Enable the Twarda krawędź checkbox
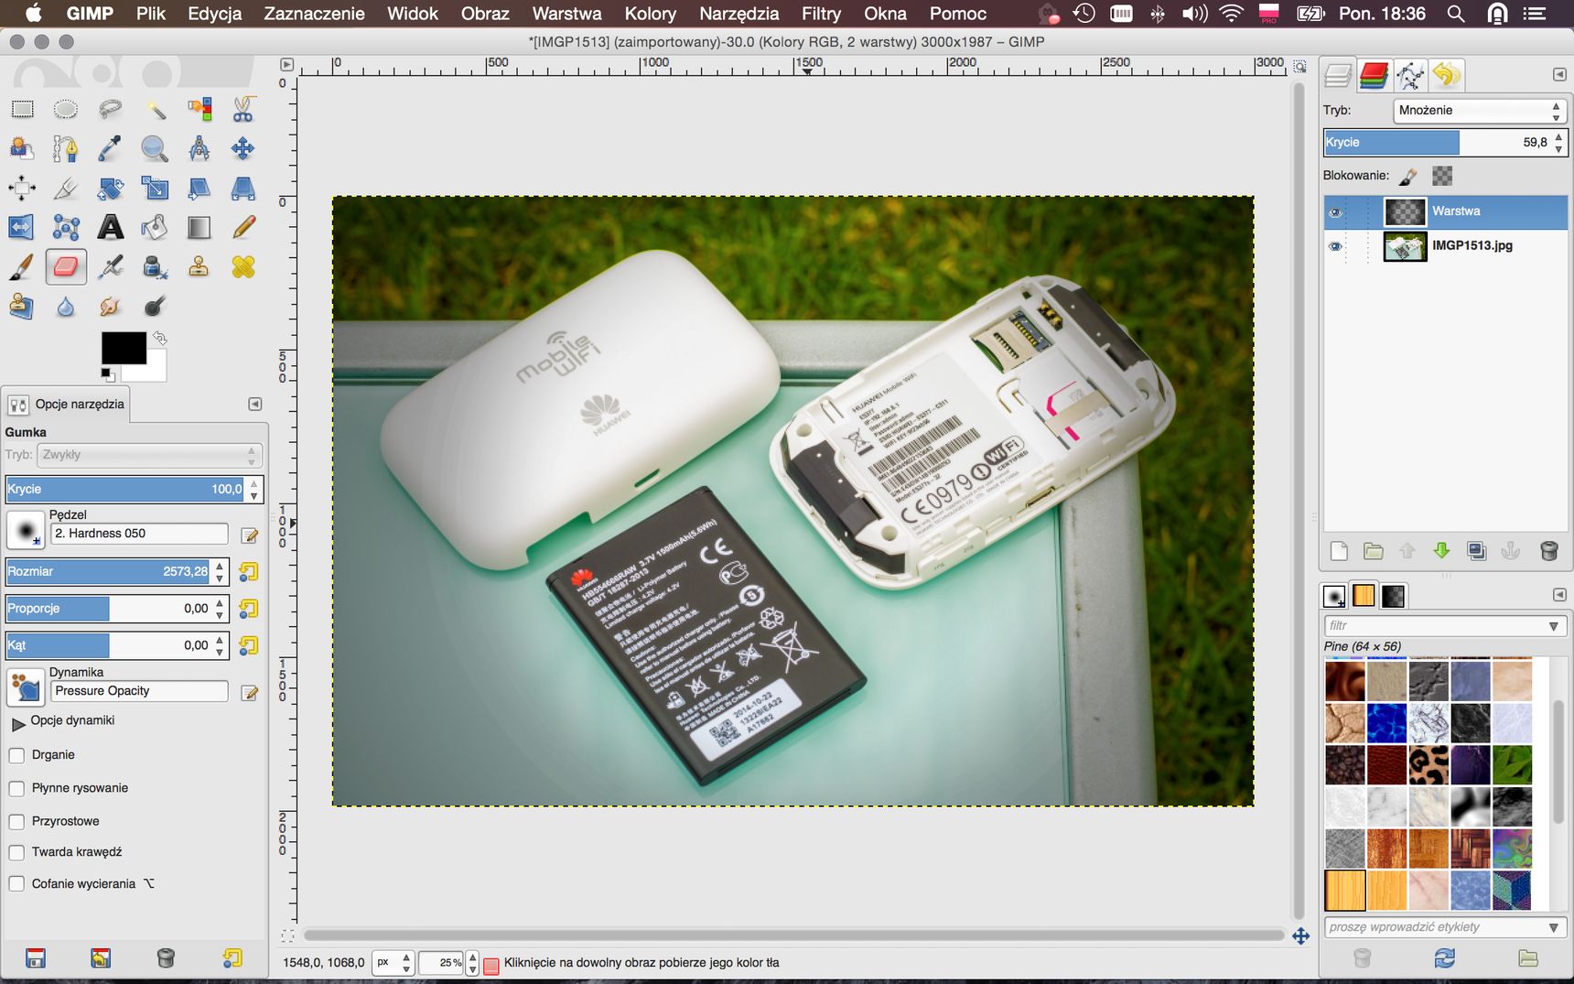The height and width of the screenshot is (984, 1574). pos(16,852)
